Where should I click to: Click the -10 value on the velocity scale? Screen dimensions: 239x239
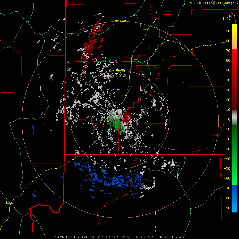click(227, 129)
